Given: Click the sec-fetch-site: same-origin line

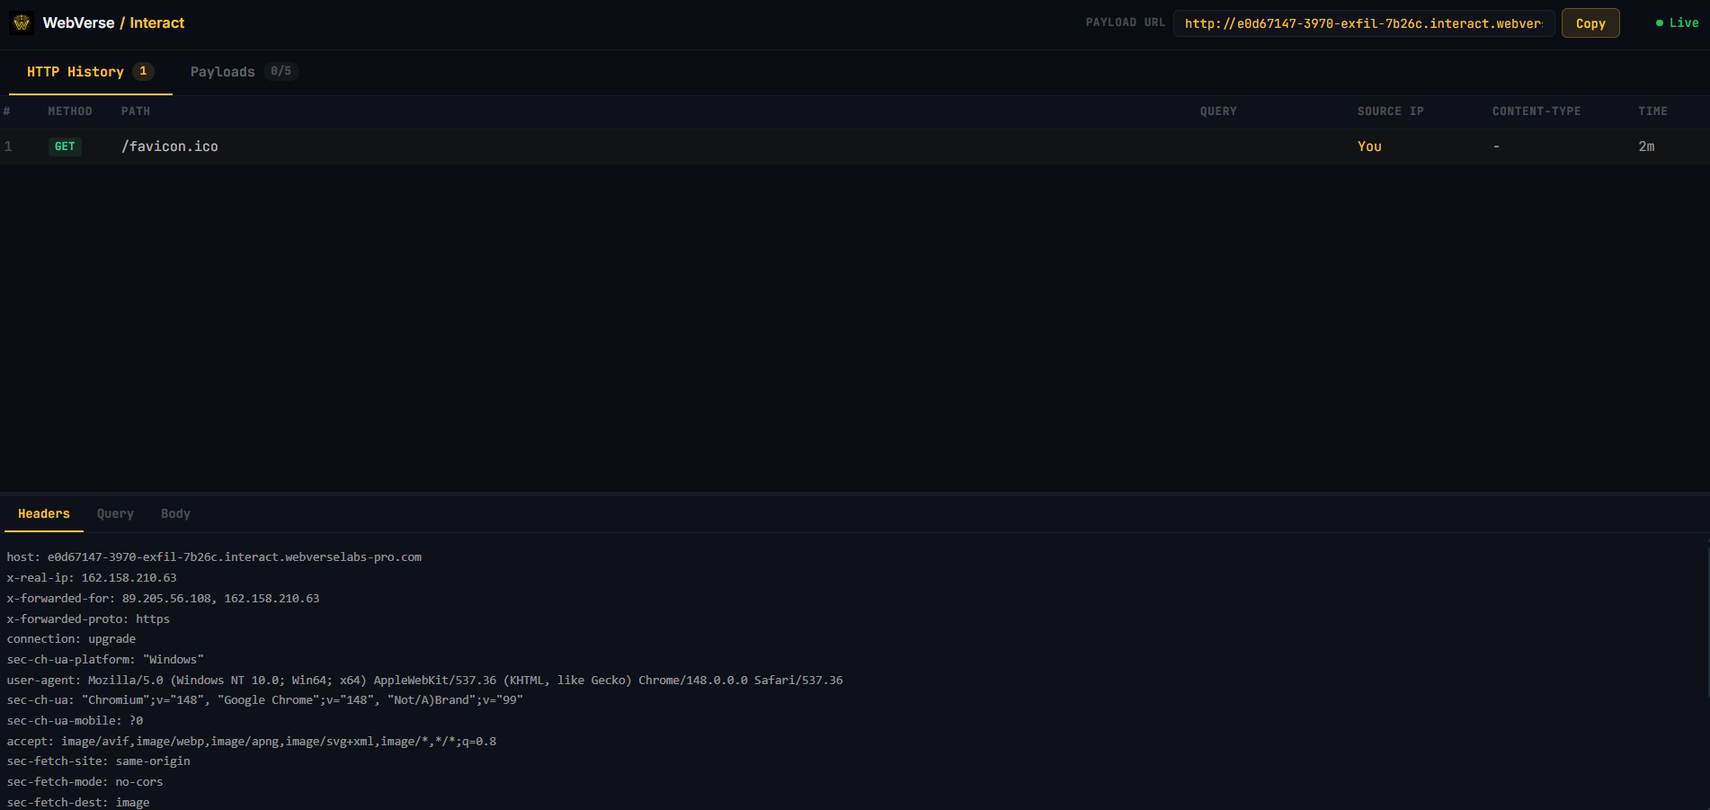Looking at the screenshot, I should tap(99, 761).
